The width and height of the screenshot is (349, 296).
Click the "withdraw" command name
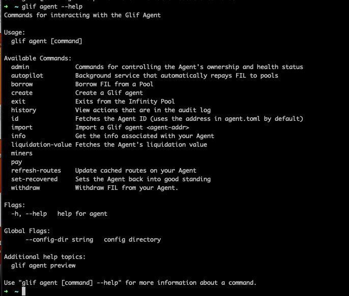(x=25, y=188)
